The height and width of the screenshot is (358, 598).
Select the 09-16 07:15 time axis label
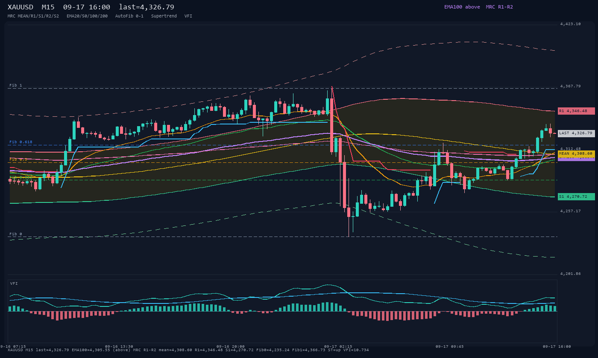13,346
